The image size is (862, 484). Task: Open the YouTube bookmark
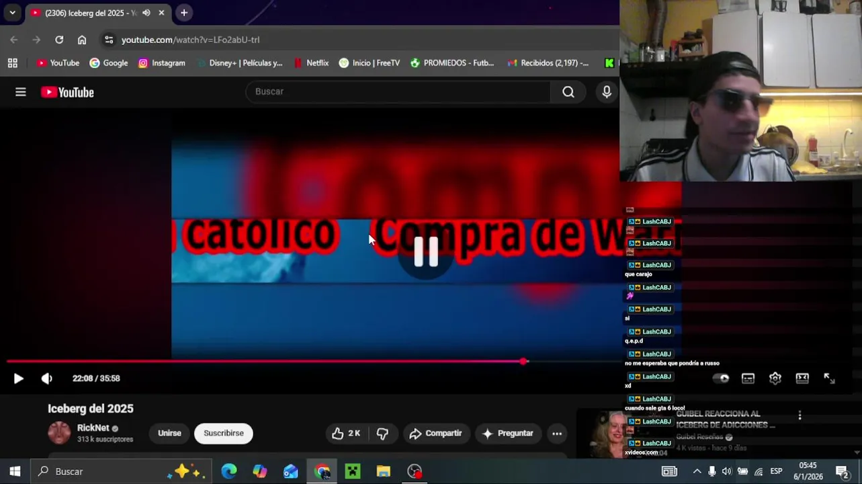pos(58,63)
